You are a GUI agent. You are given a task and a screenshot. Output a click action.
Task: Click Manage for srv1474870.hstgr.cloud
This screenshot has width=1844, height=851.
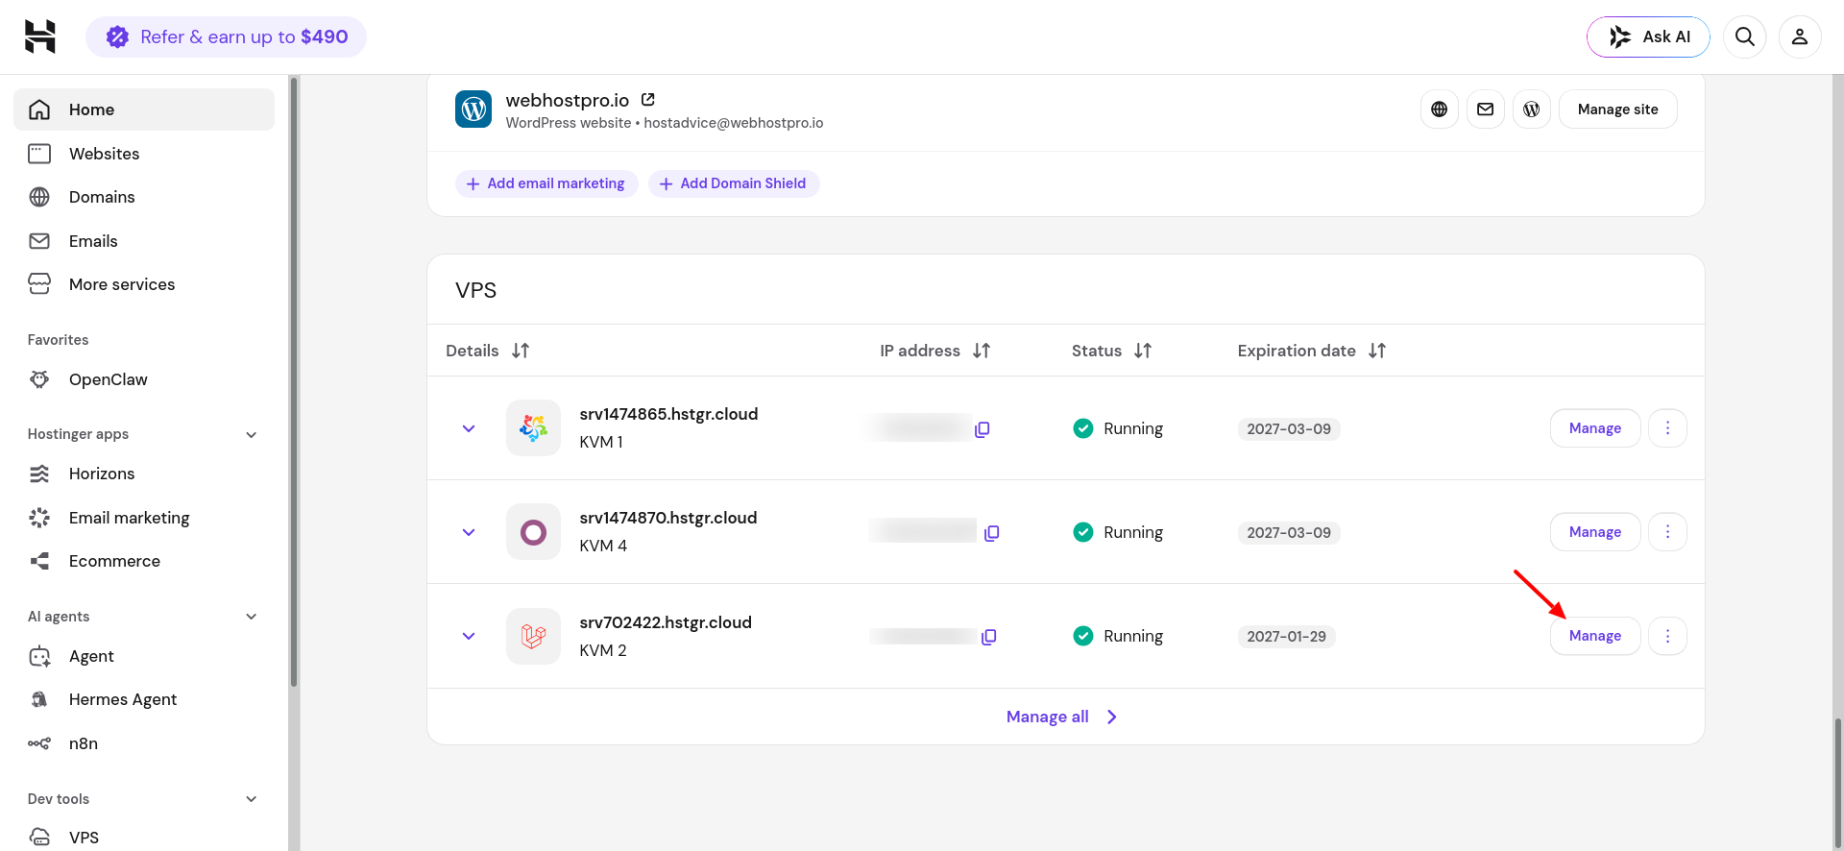(x=1595, y=532)
